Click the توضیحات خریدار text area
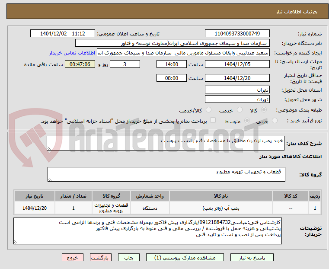Viewport: 329px width, 269px height. (147, 231)
